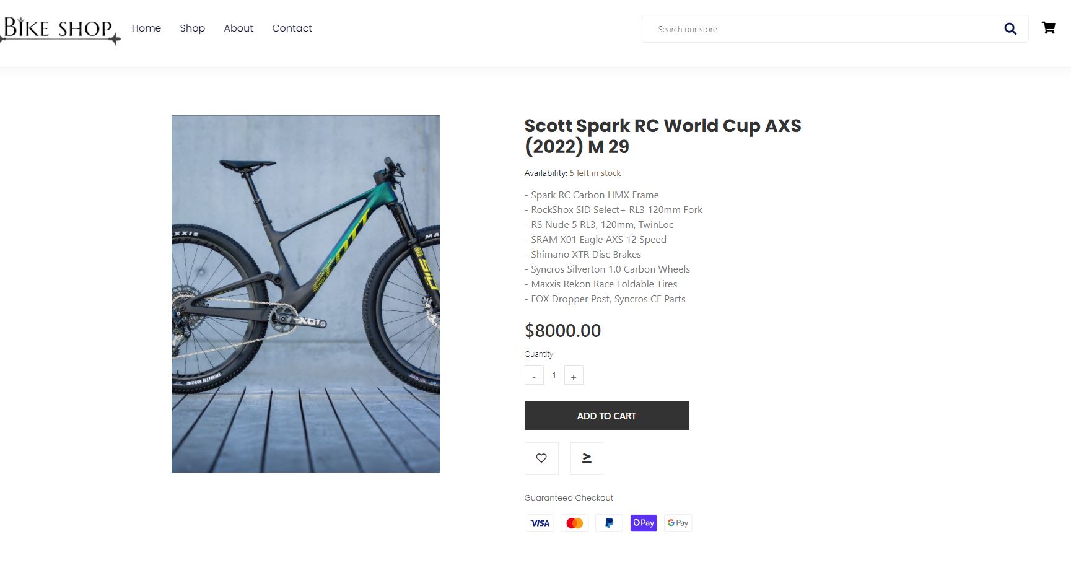Image resolution: width=1071 pixels, height=573 pixels.
Task: Add bike to wishlist heart icon
Action: [541, 458]
